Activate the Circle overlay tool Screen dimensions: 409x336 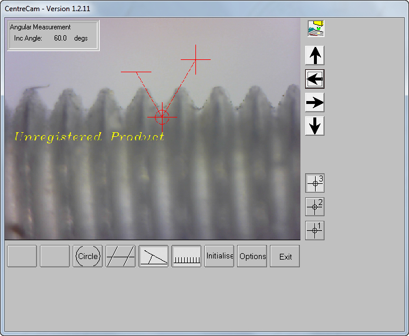coord(87,256)
